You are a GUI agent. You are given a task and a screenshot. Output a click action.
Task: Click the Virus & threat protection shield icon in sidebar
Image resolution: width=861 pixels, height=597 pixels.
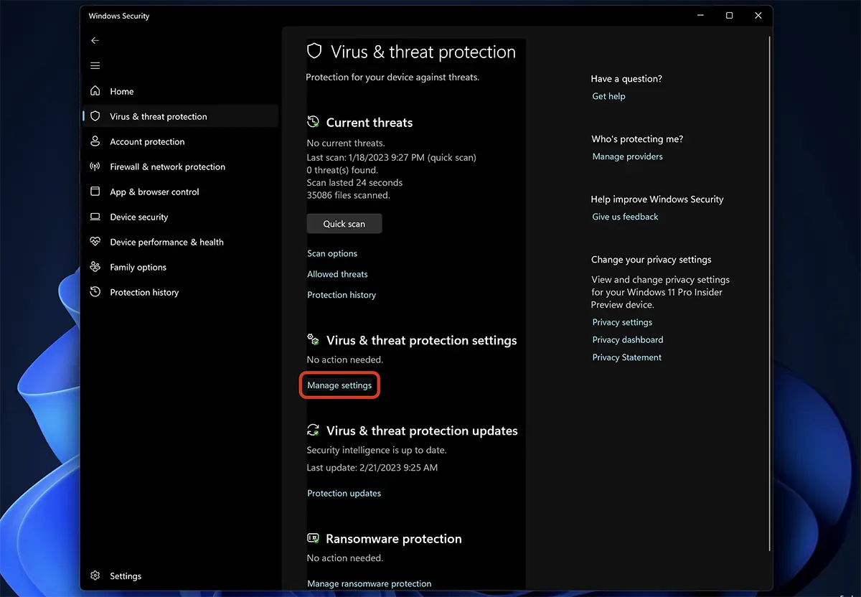pyautogui.click(x=95, y=116)
